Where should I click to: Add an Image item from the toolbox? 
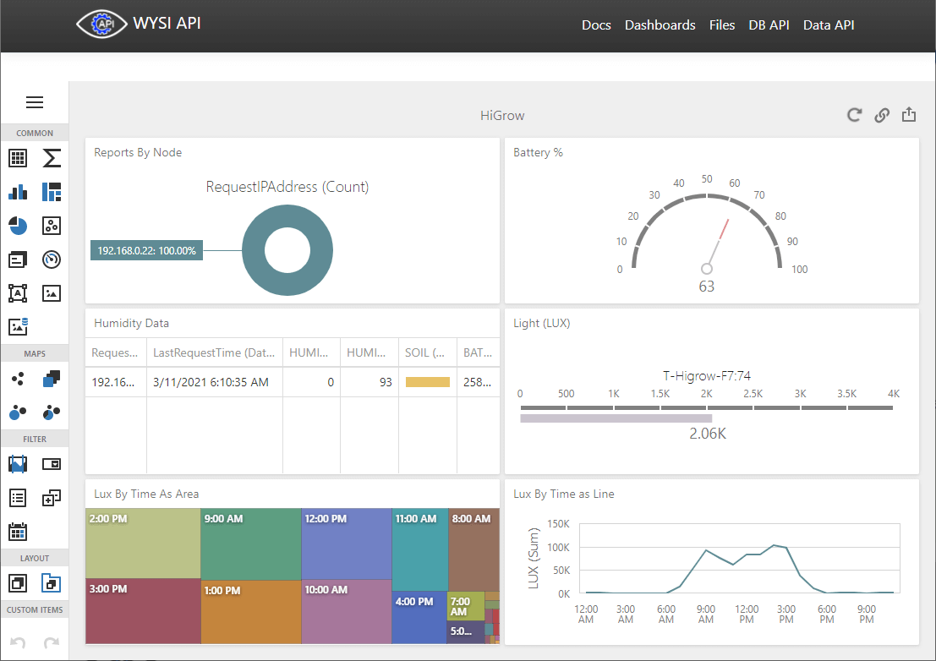tap(52, 293)
